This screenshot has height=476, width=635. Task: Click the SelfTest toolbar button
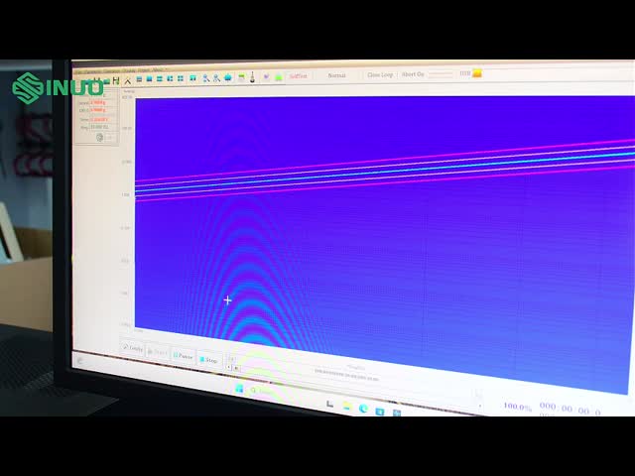coord(298,76)
